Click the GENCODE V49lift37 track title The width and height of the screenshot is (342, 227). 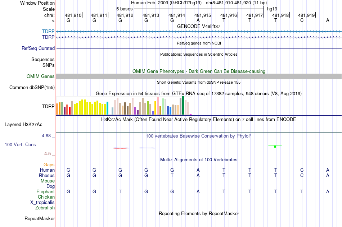click(x=199, y=26)
